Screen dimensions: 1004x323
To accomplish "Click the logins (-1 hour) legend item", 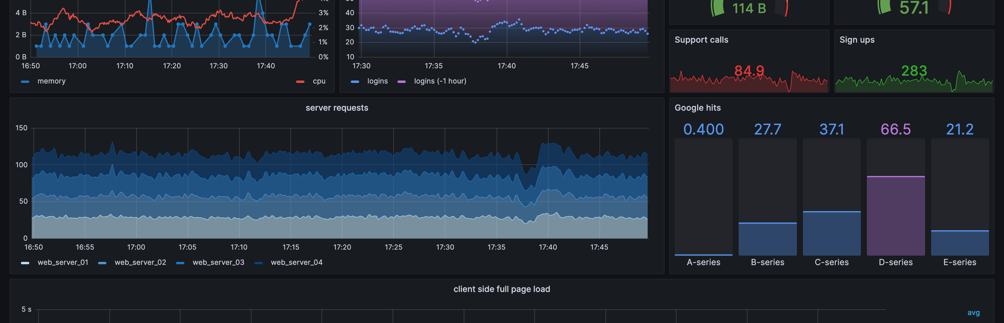I will [440, 81].
